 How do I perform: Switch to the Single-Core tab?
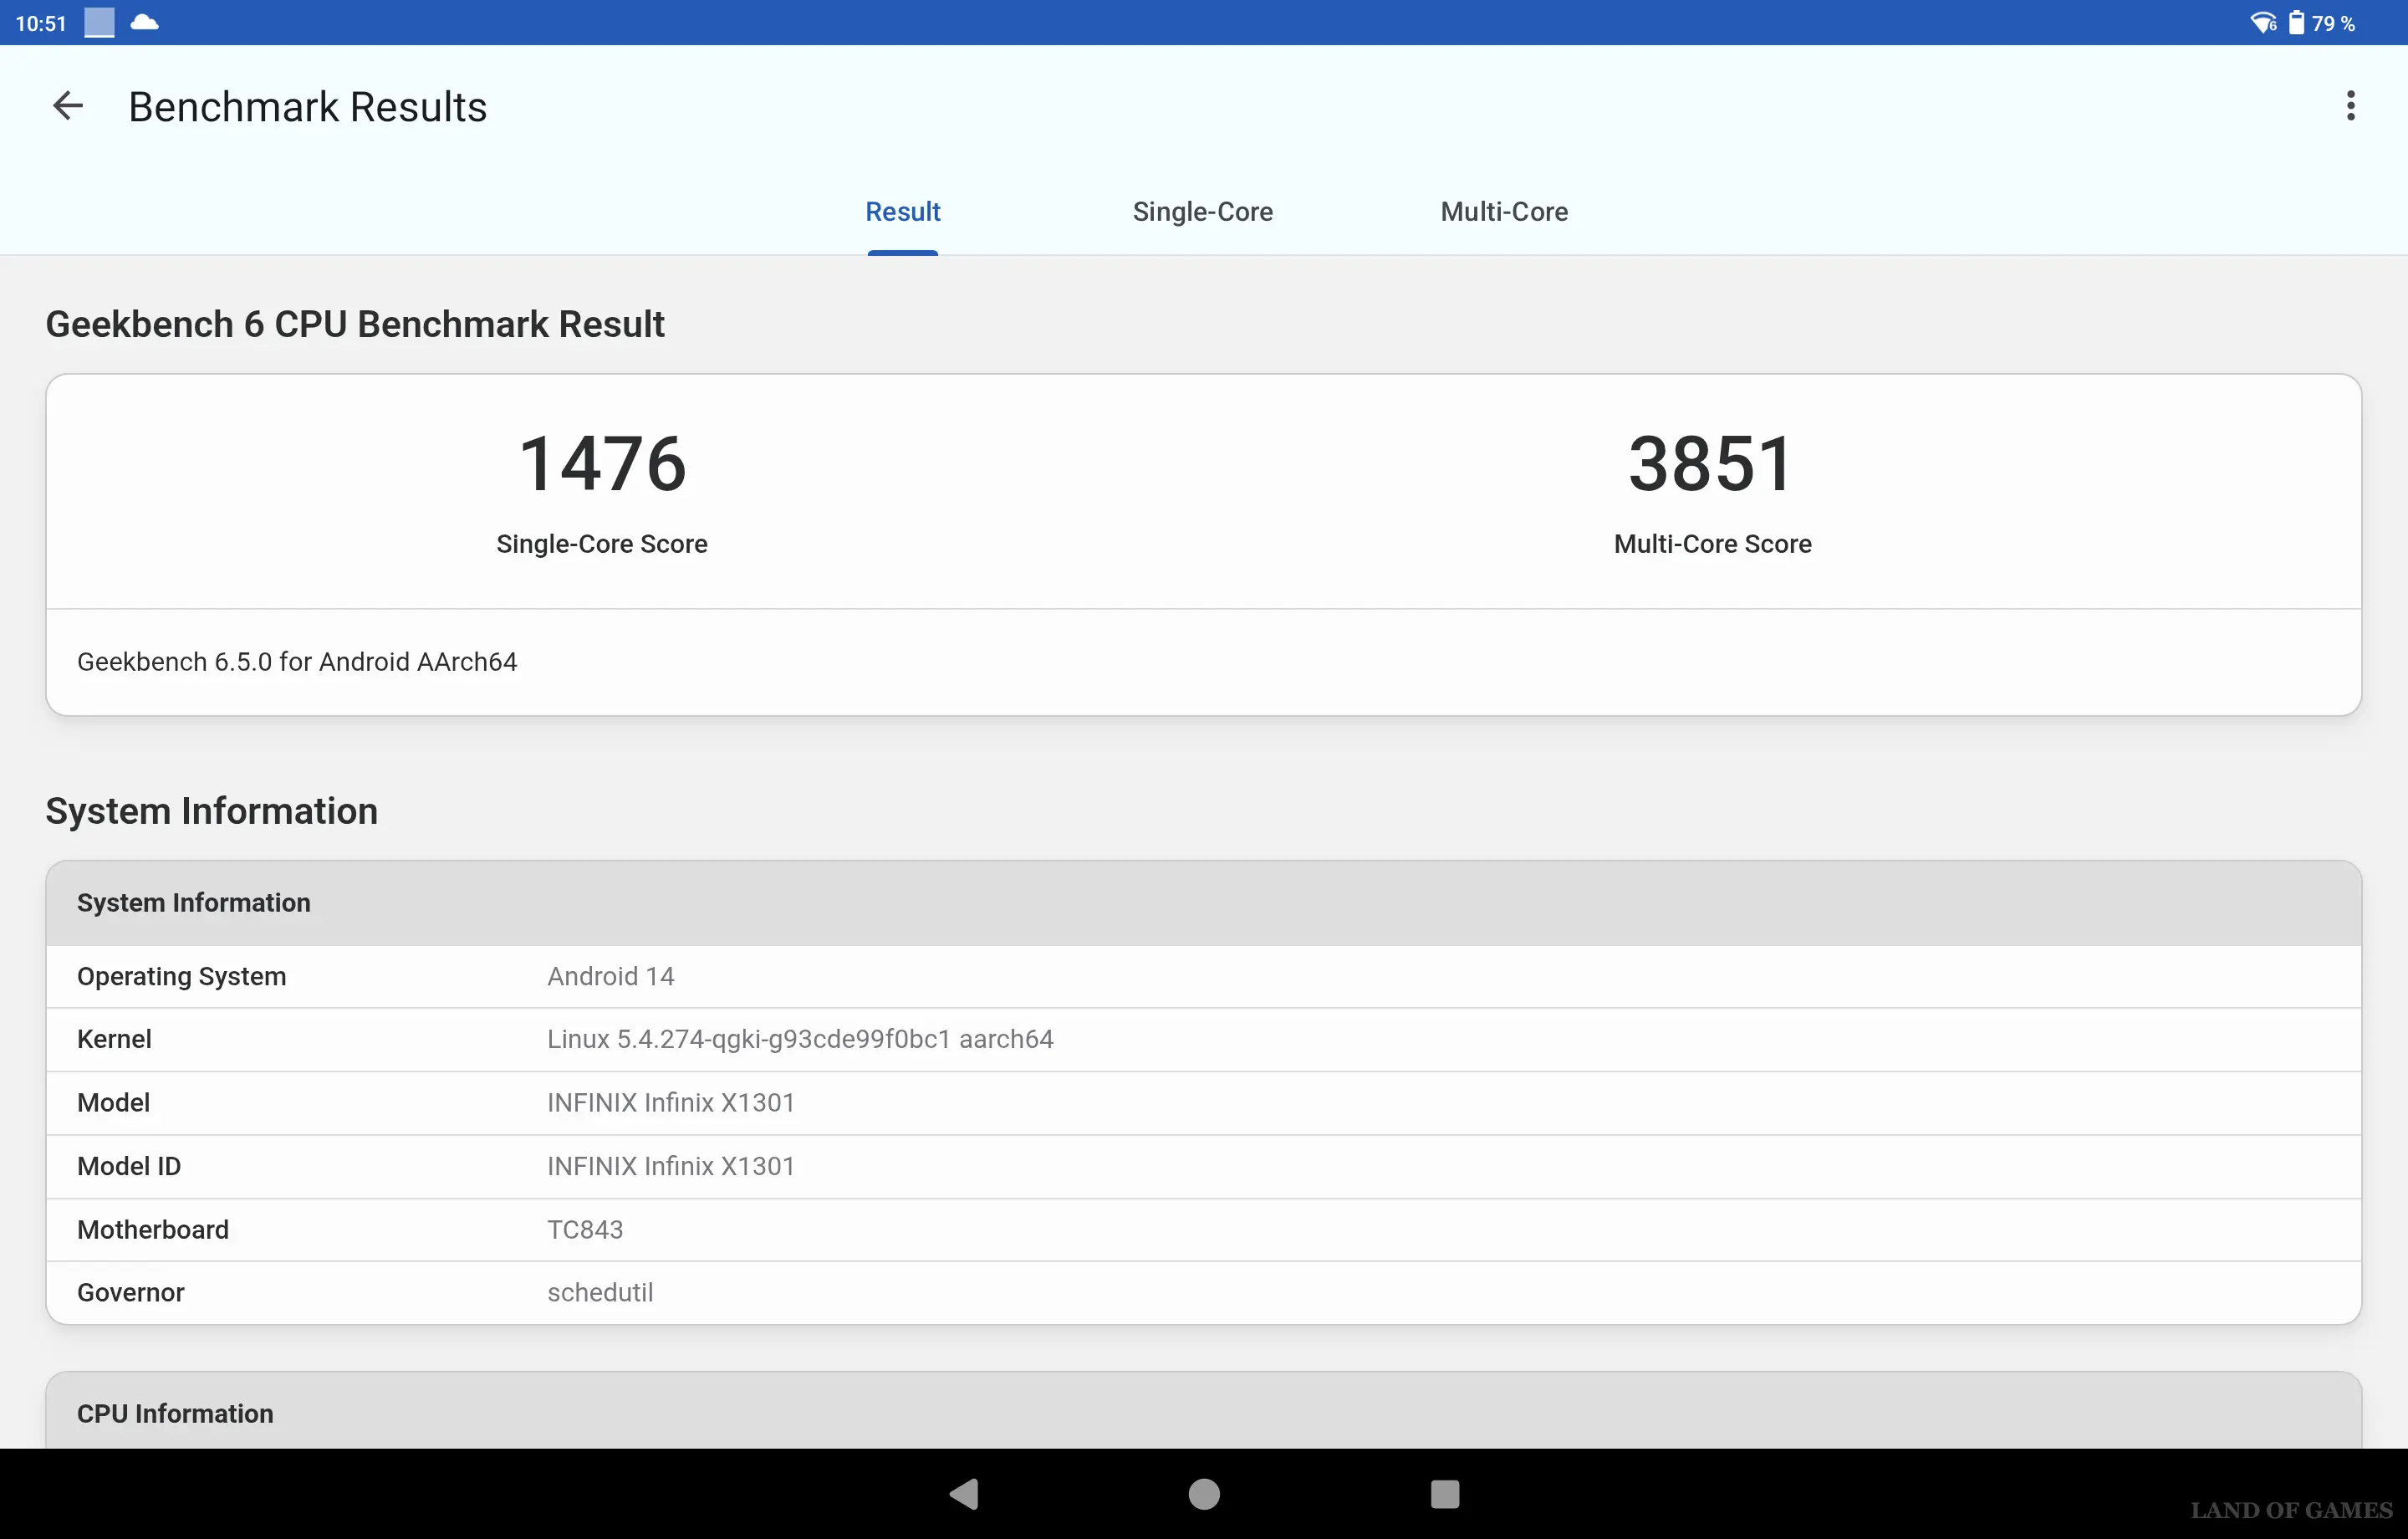coord(1202,212)
